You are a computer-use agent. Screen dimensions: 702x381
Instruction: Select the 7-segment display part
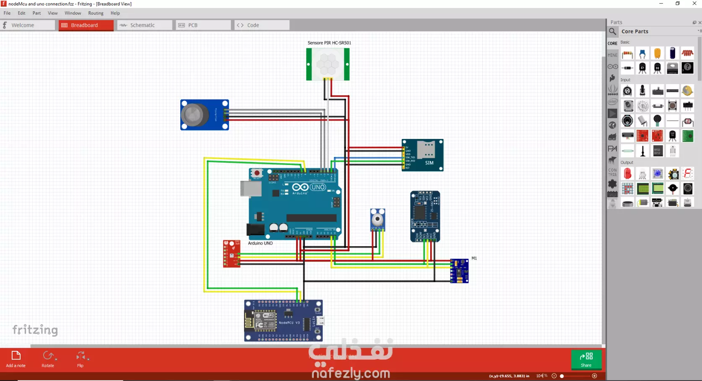(x=688, y=173)
